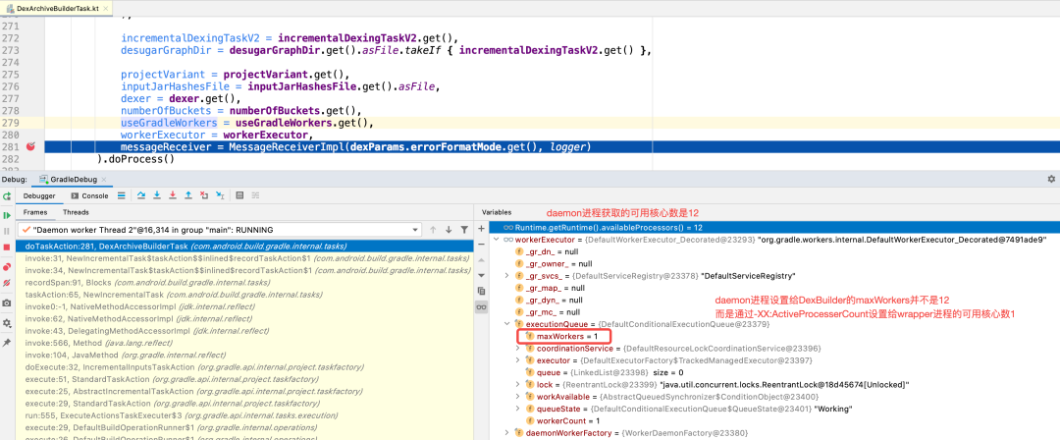This screenshot has height=440, width=1060.
Task: Click the View Breakpoints icon
Action: coord(9,265)
